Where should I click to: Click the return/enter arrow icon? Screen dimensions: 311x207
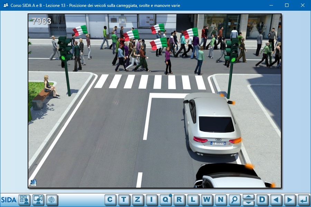tap(303, 199)
